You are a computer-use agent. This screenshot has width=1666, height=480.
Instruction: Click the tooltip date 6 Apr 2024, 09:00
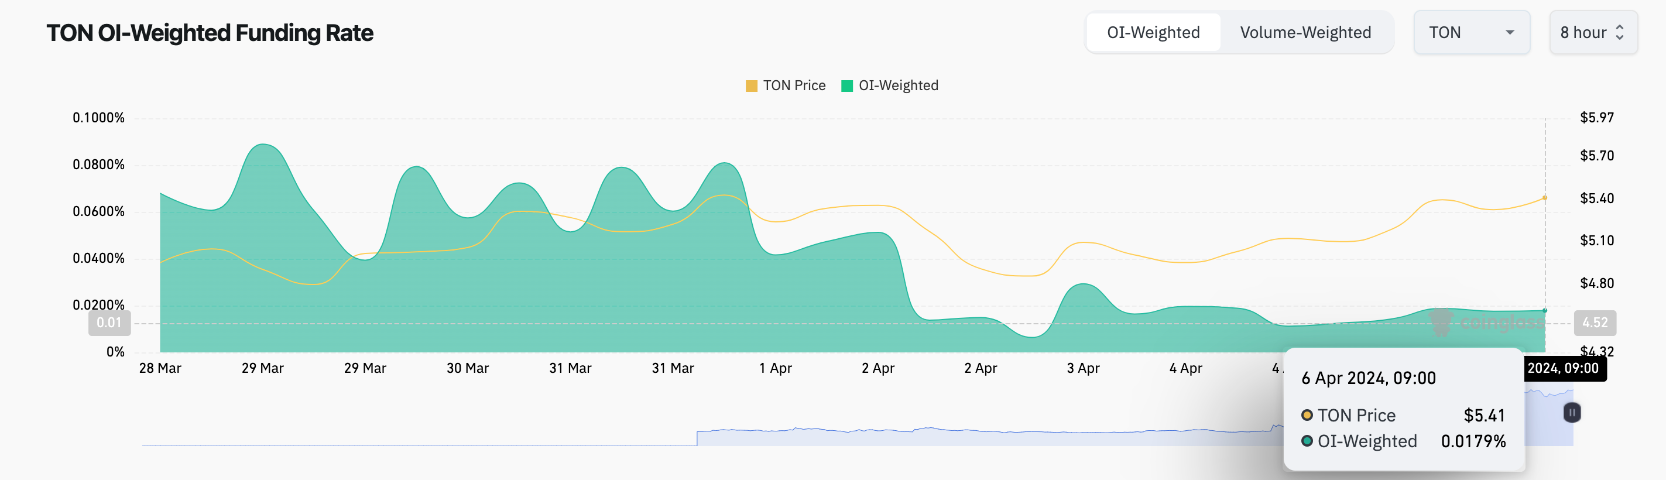(x=1369, y=378)
